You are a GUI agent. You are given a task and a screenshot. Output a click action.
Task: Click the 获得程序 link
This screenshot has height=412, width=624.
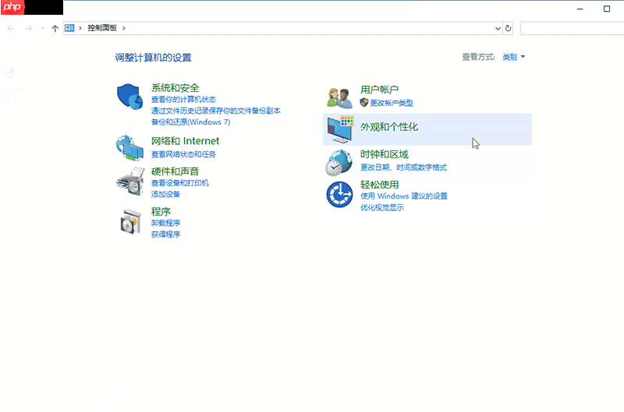click(165, 234)
